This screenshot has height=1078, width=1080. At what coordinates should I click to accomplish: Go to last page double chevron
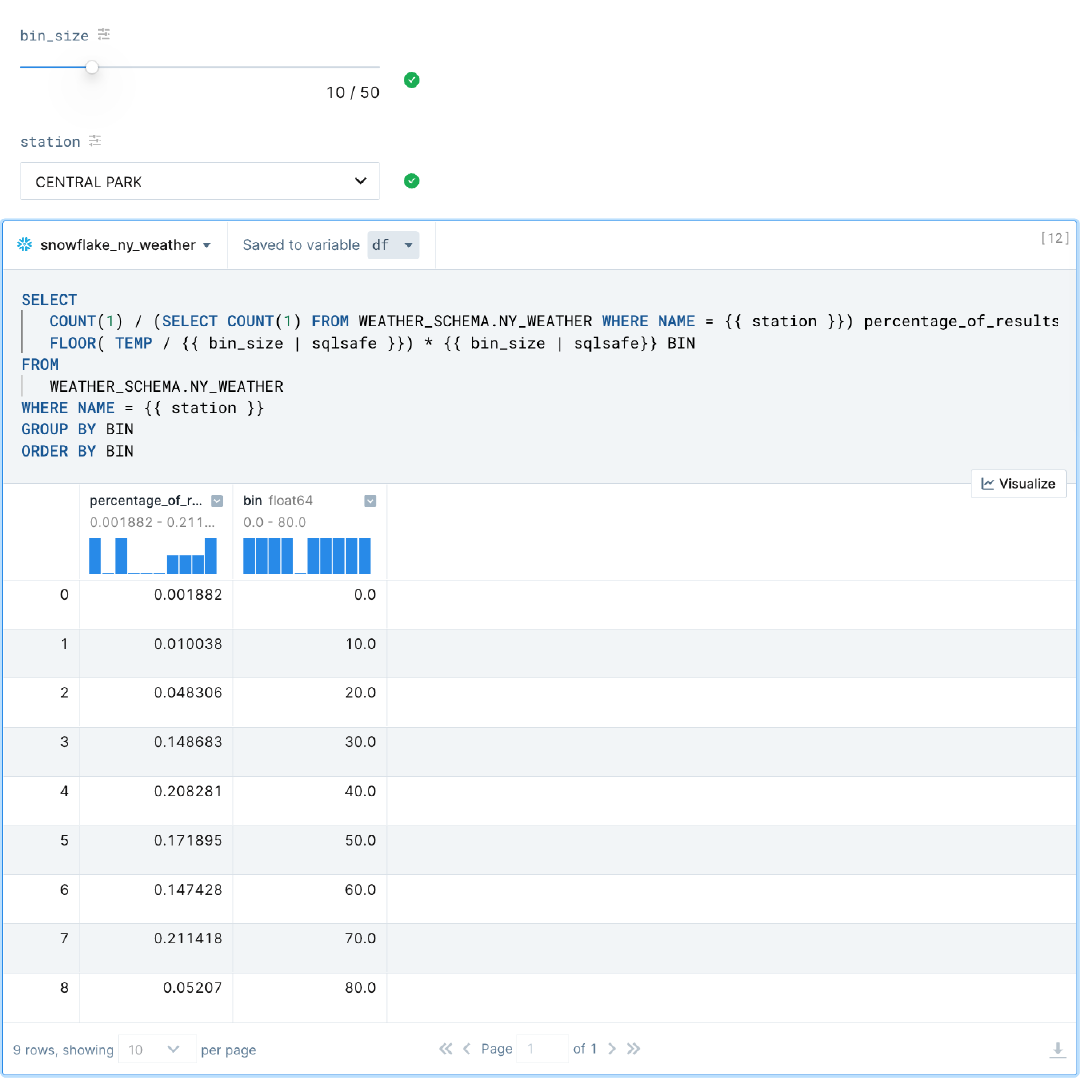coord(633,1048)
